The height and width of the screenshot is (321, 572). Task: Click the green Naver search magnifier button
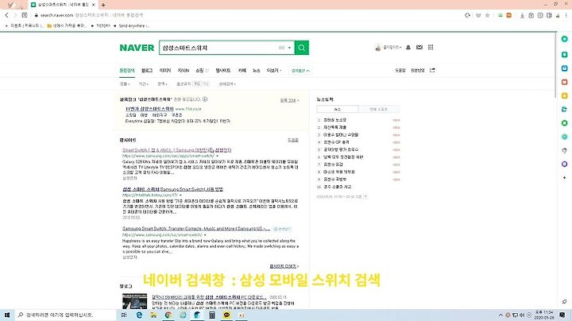coord(302,48)
